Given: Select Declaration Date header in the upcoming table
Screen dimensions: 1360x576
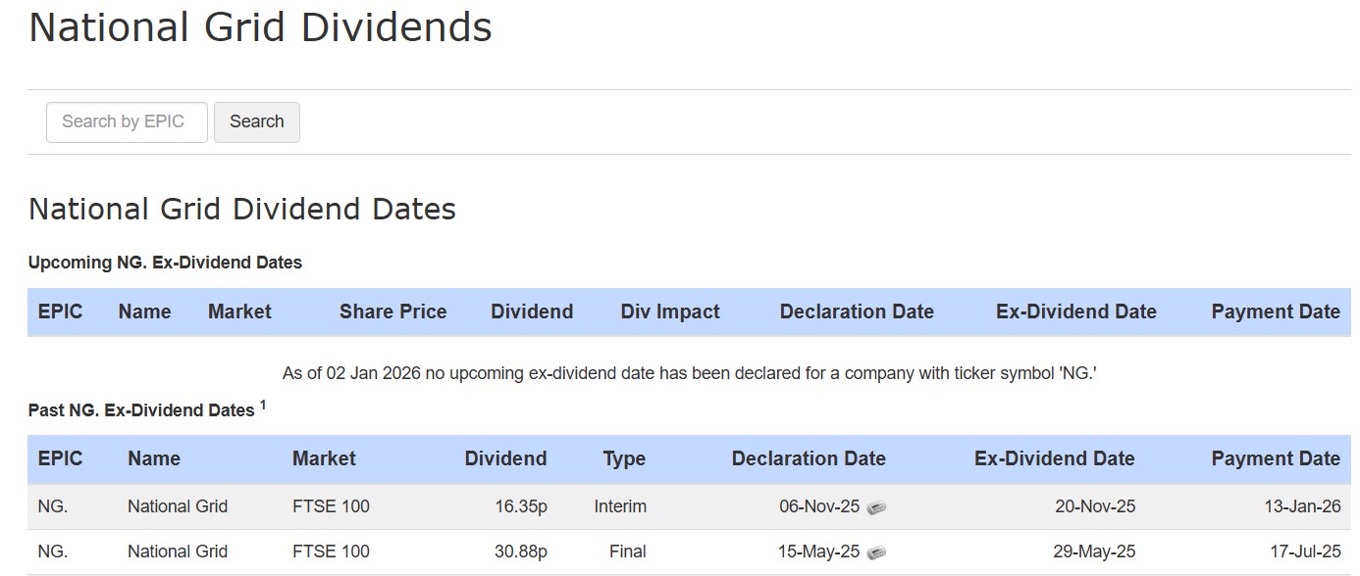Looking at the screenshot, I should 857,312.
